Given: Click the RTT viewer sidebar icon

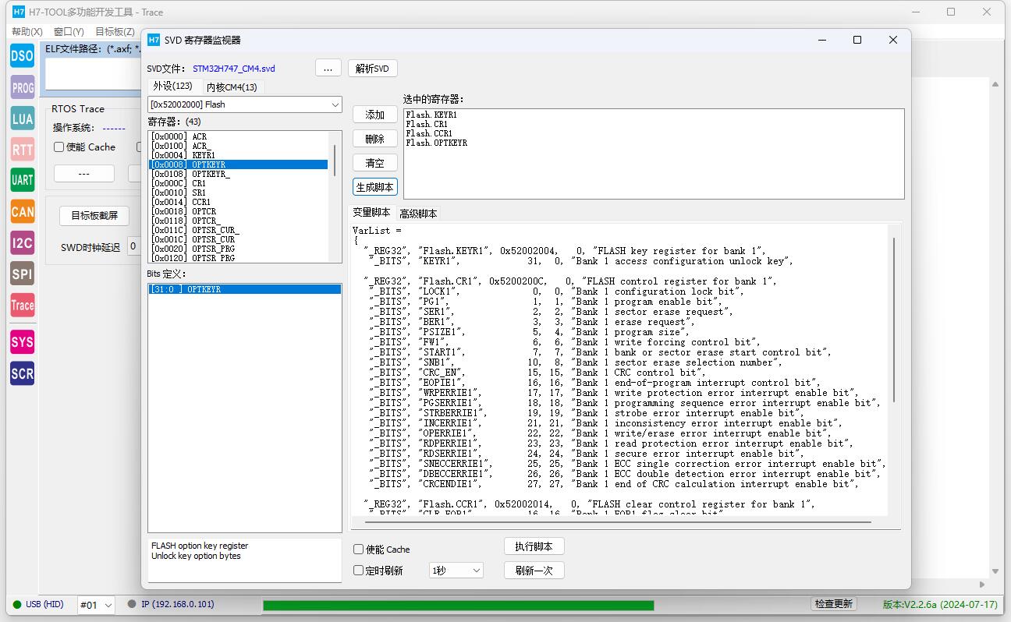Looking at the screenshot, I should [22, 149].
